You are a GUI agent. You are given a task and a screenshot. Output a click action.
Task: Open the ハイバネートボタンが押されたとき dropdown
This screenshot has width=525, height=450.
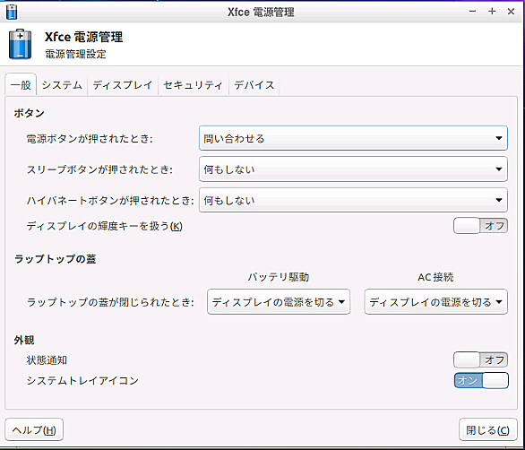click(353, 200)
